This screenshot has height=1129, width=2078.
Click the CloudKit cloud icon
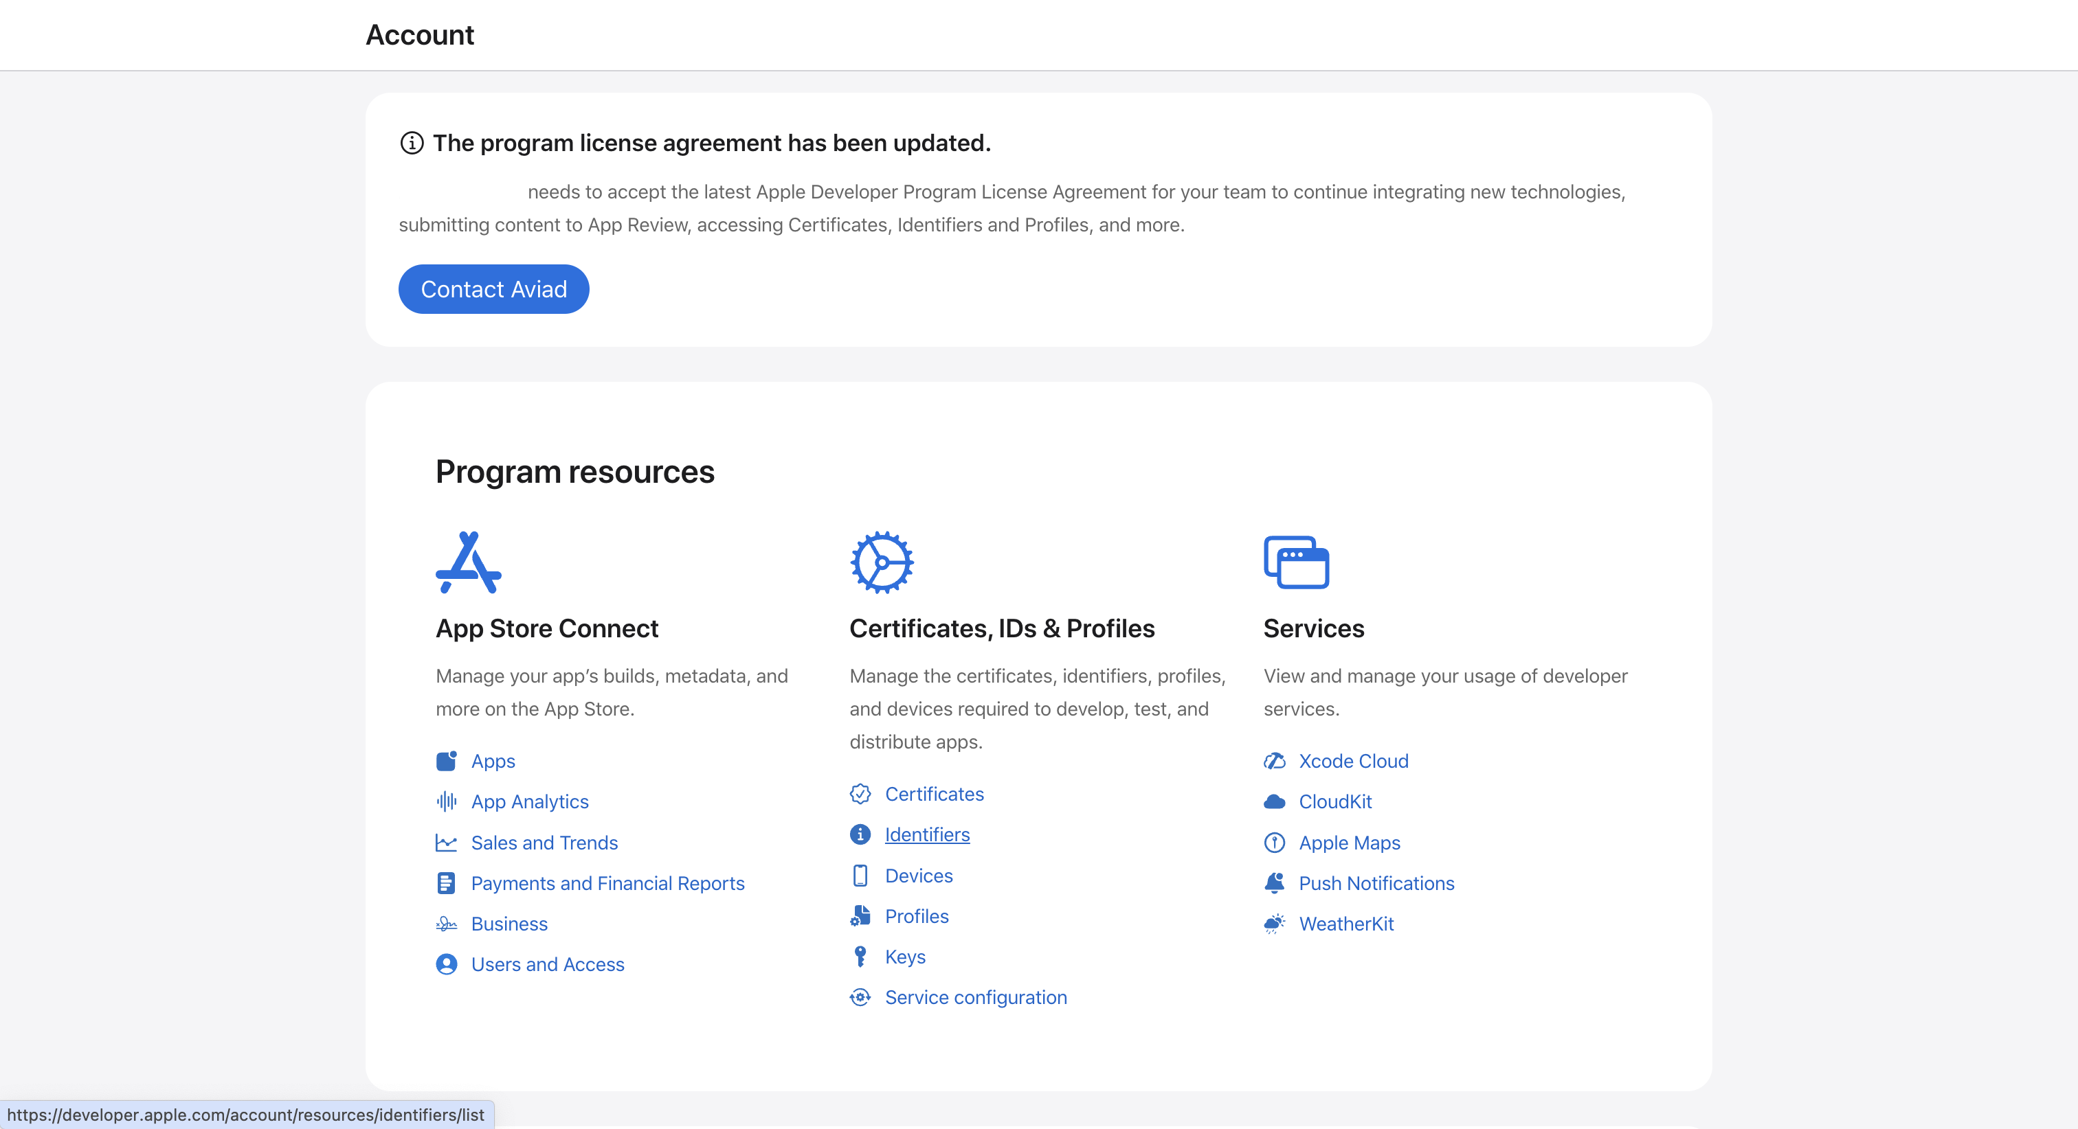(1274, 801)
